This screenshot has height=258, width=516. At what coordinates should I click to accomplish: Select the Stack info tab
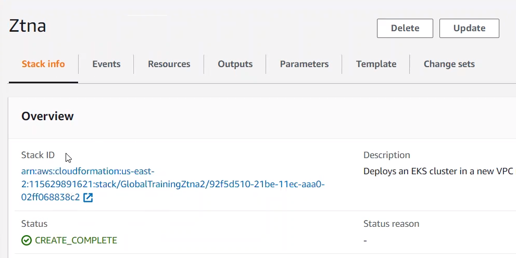tap(43, 64)
